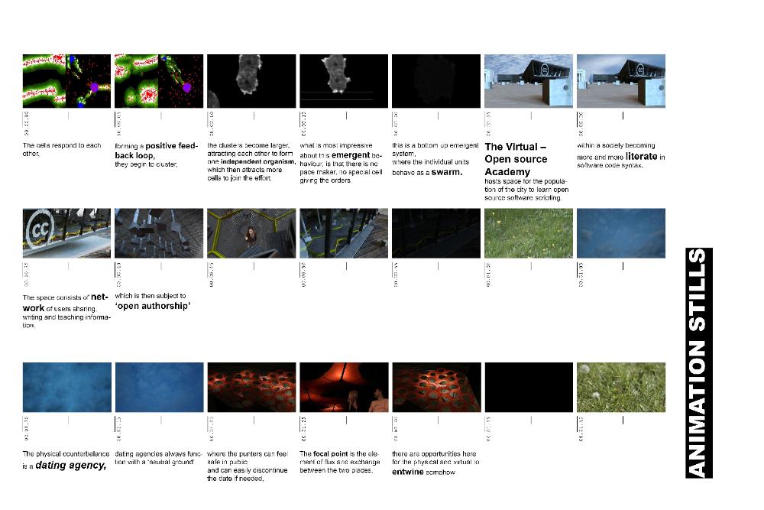
Task: Open the red hexagon still above 'punters' caption
Action: (x=251, y=388)
